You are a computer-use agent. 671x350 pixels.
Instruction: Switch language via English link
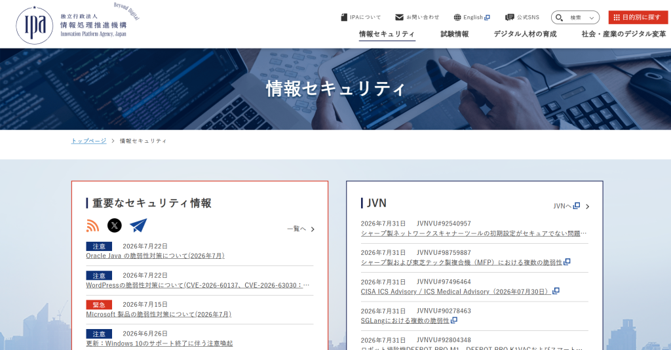[x=473, y=17]
